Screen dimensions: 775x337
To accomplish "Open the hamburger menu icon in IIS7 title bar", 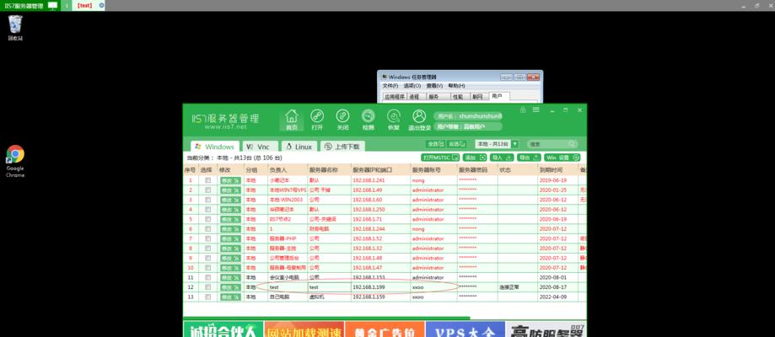I will click(537, 110).
